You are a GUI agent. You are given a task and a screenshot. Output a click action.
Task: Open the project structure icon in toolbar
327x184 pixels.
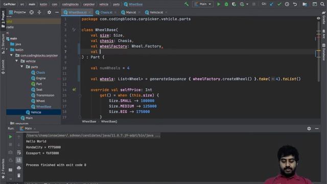pyautogui.click(x=305, y=4)
